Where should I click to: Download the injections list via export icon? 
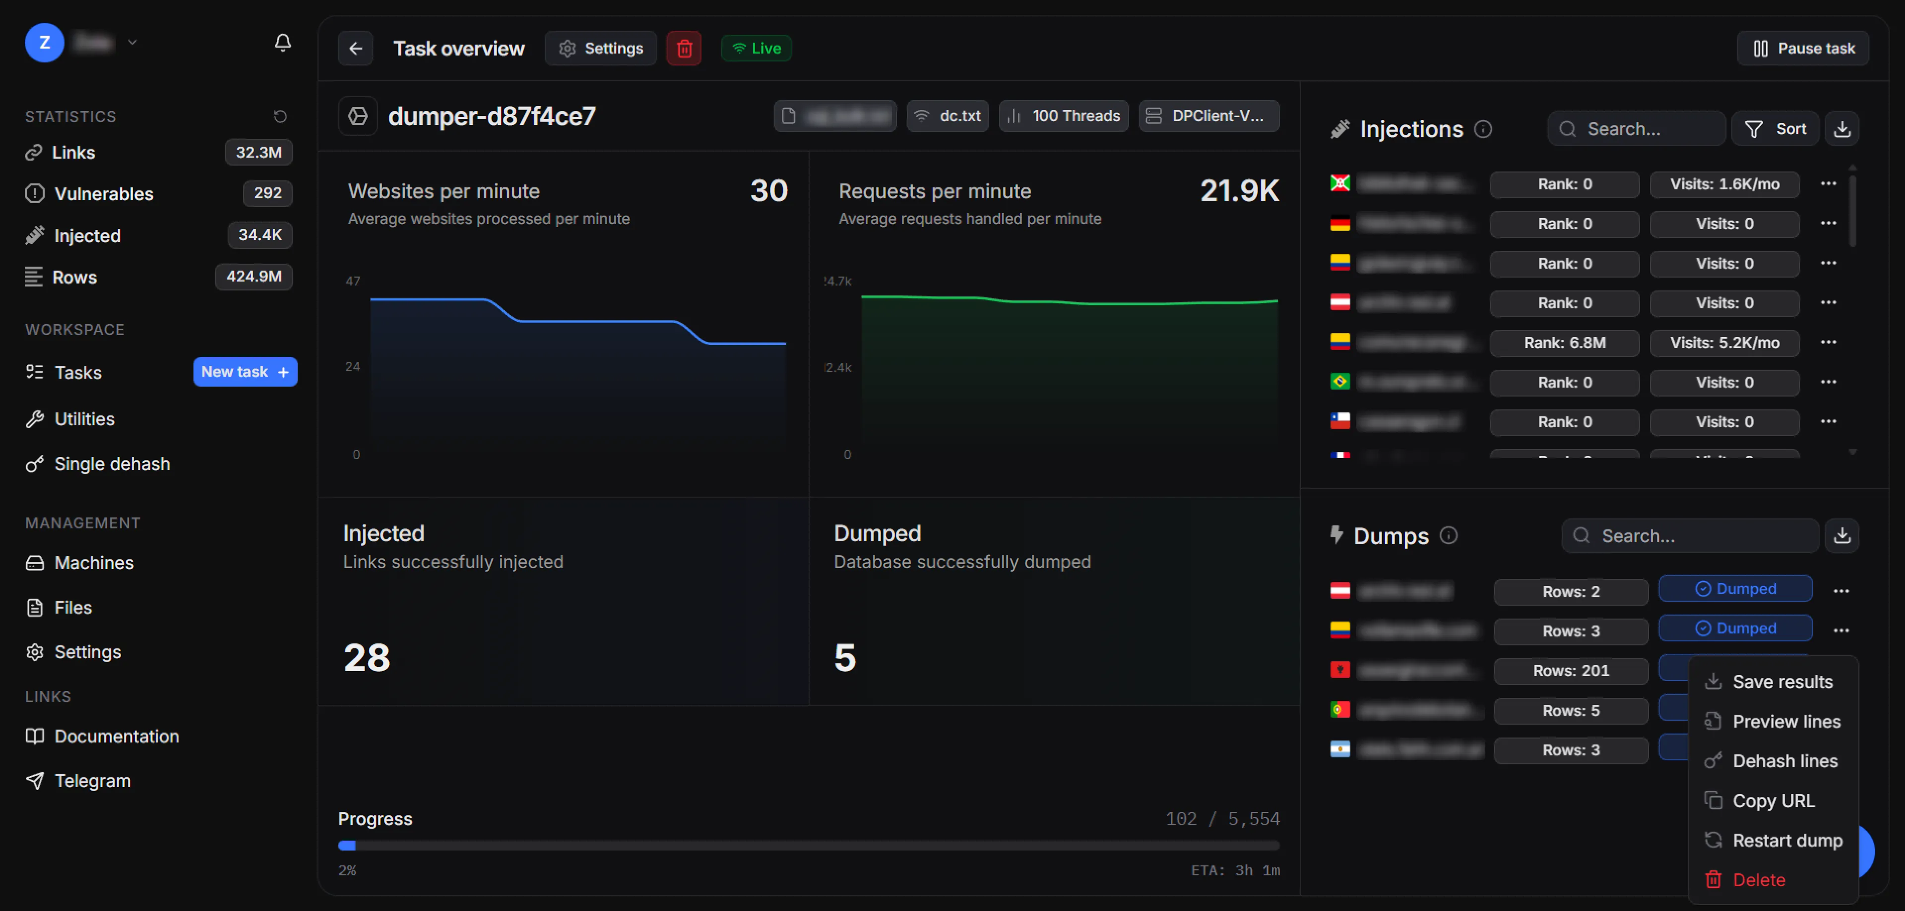click(x=1841, y=128)
